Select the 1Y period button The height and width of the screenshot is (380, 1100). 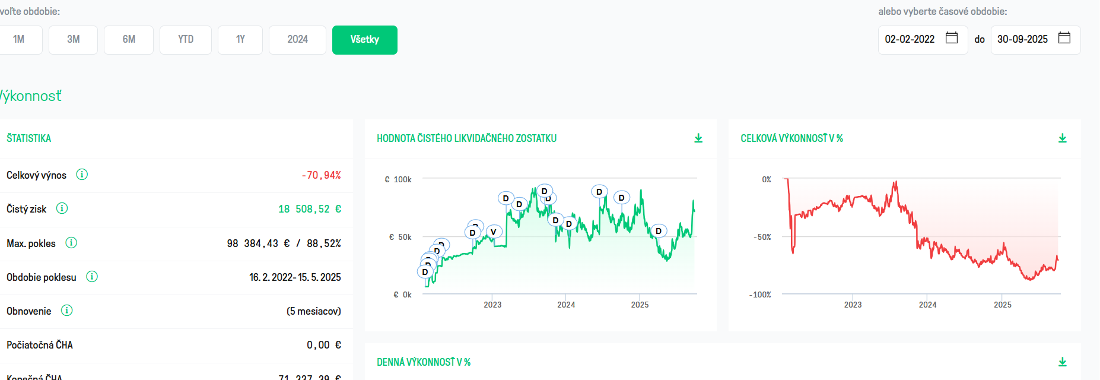(x=240, y=40)
